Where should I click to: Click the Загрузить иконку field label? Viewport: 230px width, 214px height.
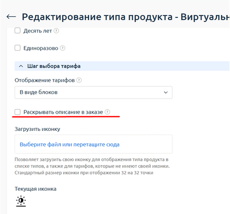[x=37, y=129]
